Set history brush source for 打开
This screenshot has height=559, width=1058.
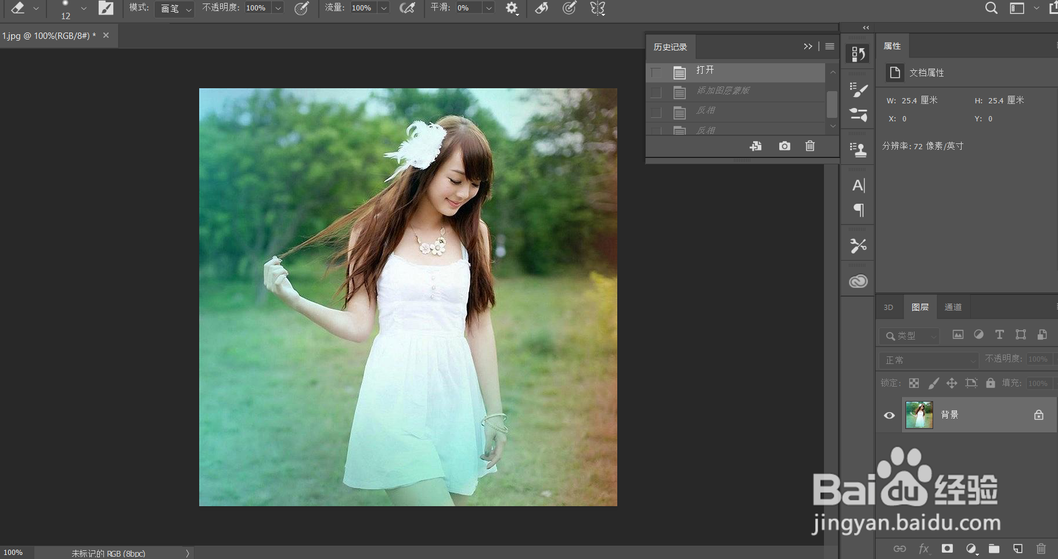[x=656, y=73]
